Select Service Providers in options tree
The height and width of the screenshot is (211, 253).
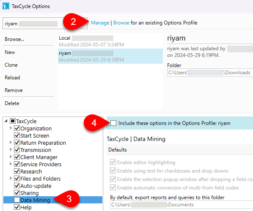click(x=41, y=164)
